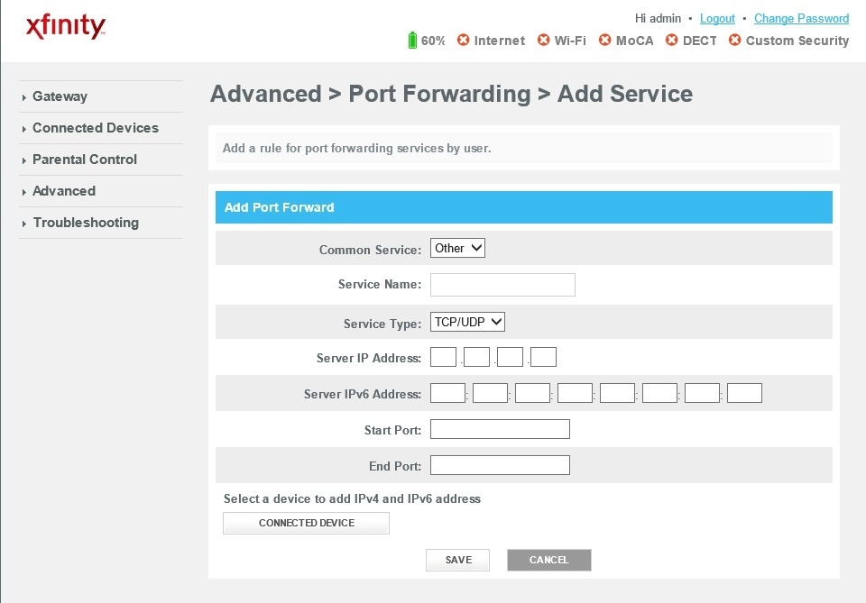This screenshot has height=603, width=866.
Task: Save the new port forward rule
Action: pyautogui.click(x=457, y=560)
